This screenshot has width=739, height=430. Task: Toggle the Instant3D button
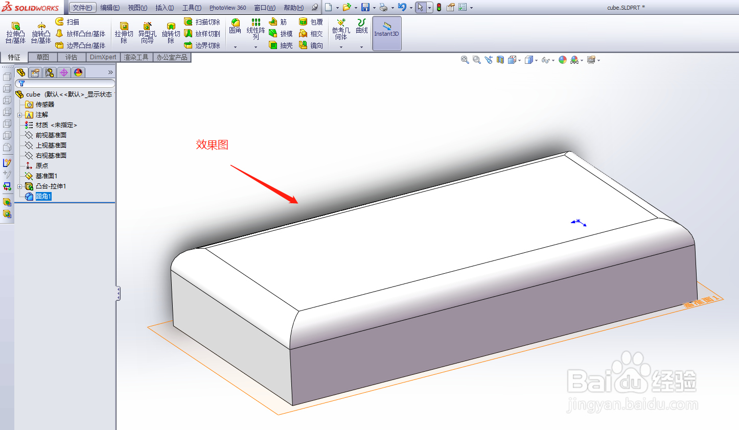coord(387,33)
